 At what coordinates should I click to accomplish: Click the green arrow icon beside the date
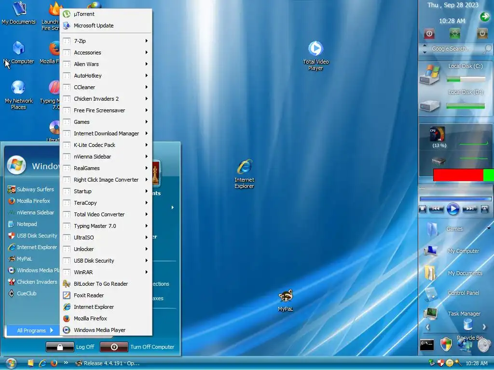click(484, 17)
